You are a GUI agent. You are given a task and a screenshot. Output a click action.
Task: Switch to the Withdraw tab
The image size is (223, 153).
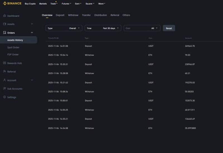click(73, 15)
